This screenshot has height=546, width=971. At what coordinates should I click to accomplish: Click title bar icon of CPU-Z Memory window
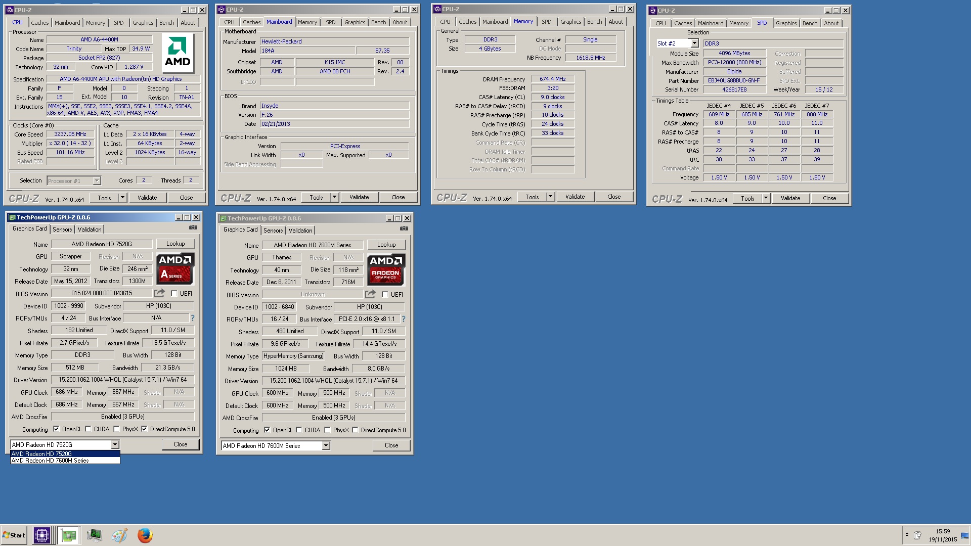(x=437, y=9)
